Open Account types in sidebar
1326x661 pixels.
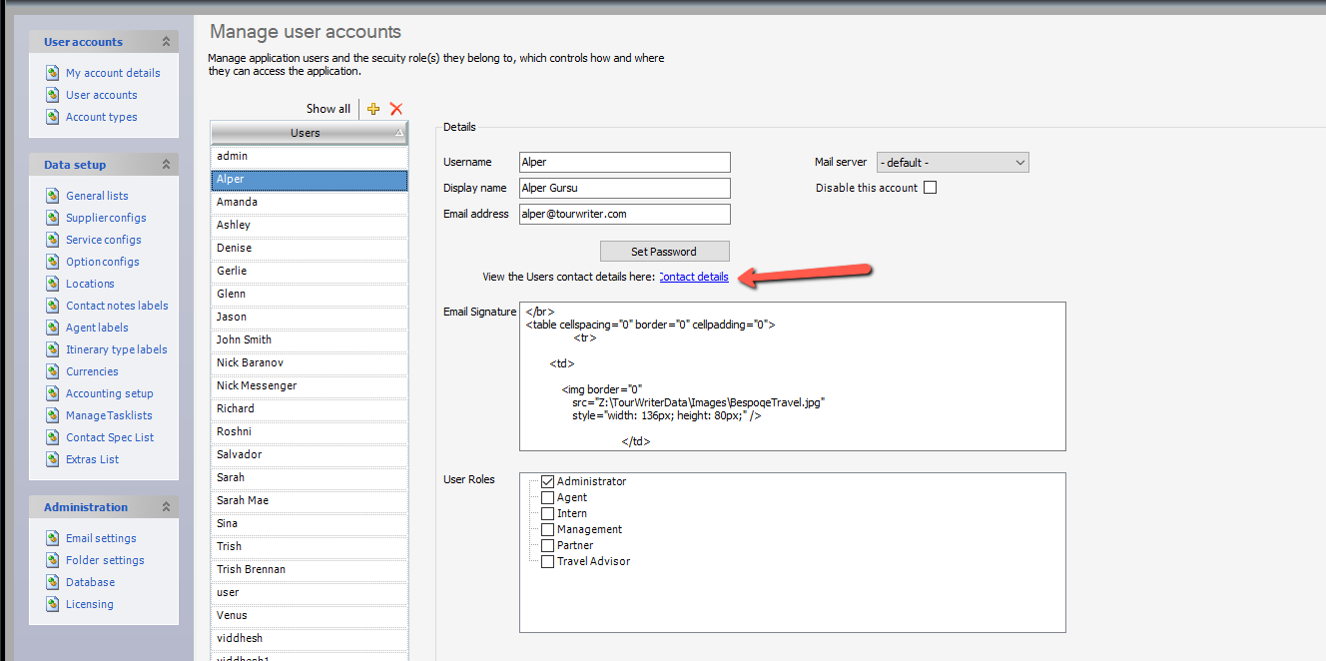(x=101, y=117)
